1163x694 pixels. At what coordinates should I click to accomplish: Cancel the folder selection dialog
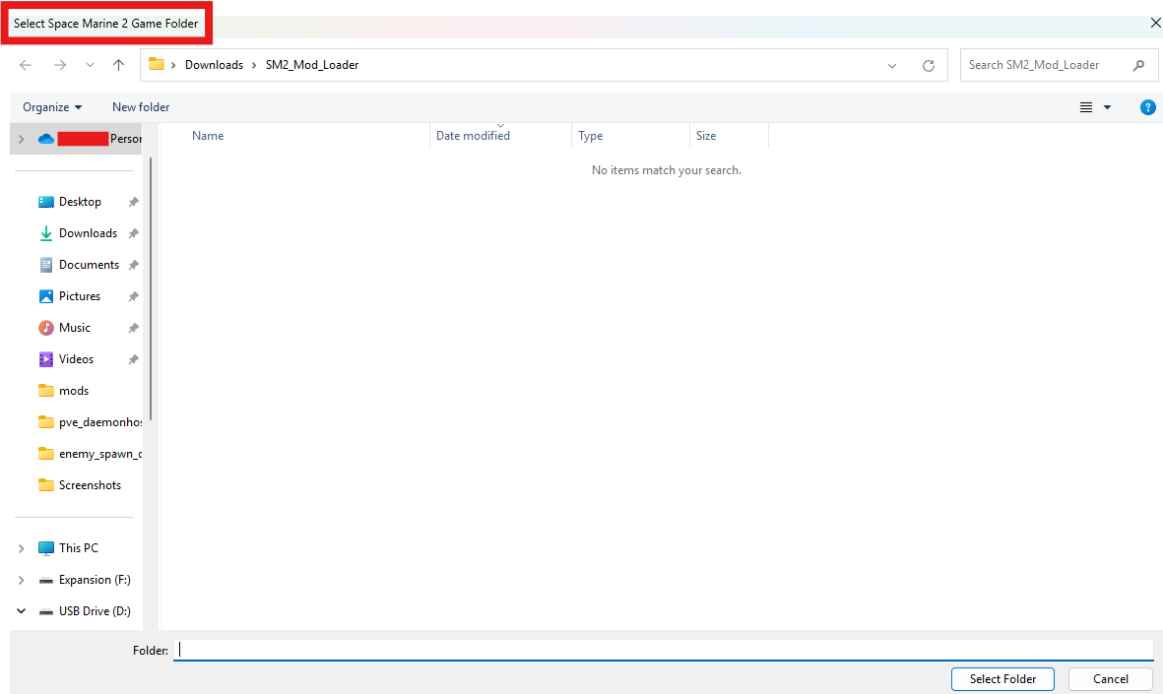[1111, 679]
